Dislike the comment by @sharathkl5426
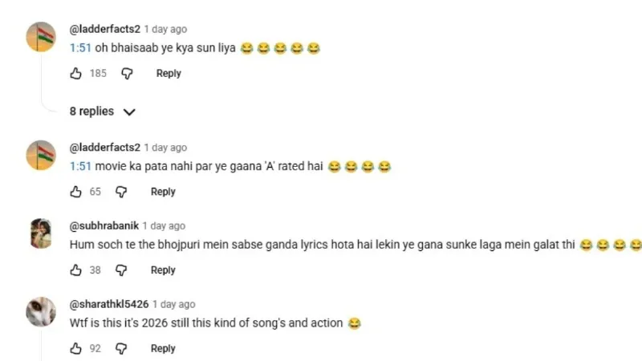This screenshot has height=361, width=642. (x=121, y=349)
